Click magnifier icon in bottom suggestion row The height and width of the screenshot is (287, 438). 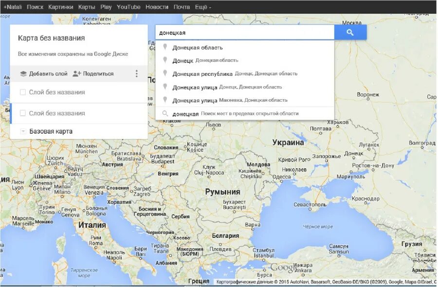pyautogui.click(x=165, y=113)
